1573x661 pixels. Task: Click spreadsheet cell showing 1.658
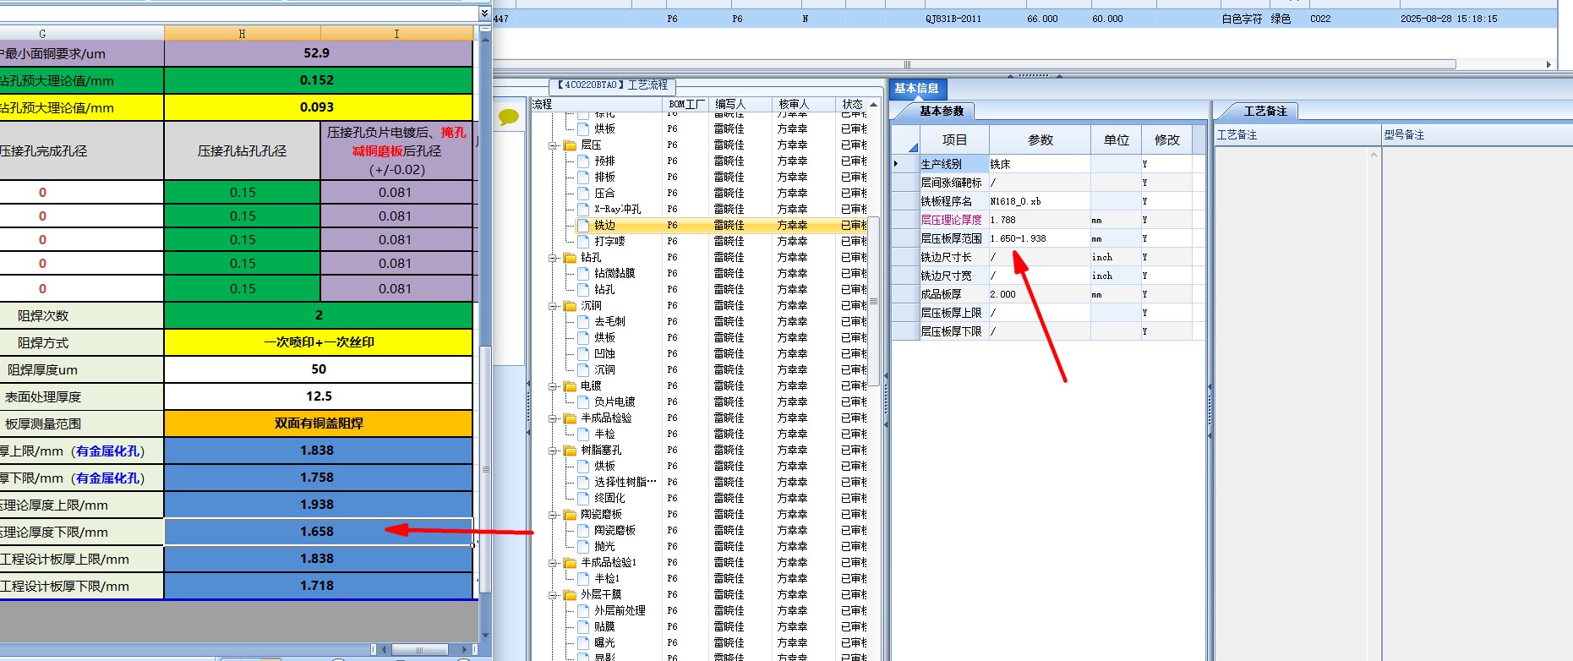pos(318,532)
